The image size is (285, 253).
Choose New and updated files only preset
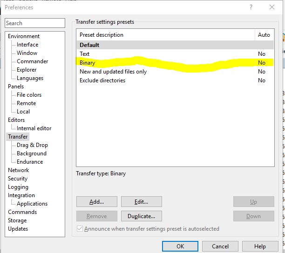[x=113, y=72]
